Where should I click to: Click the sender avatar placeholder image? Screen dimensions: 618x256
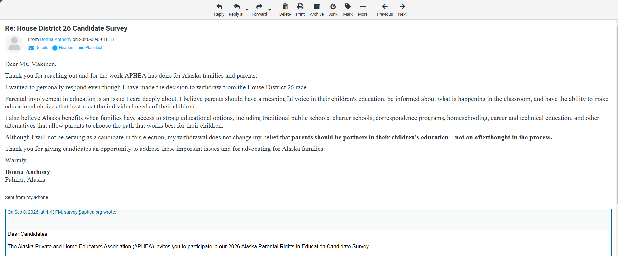click(14, 44)
